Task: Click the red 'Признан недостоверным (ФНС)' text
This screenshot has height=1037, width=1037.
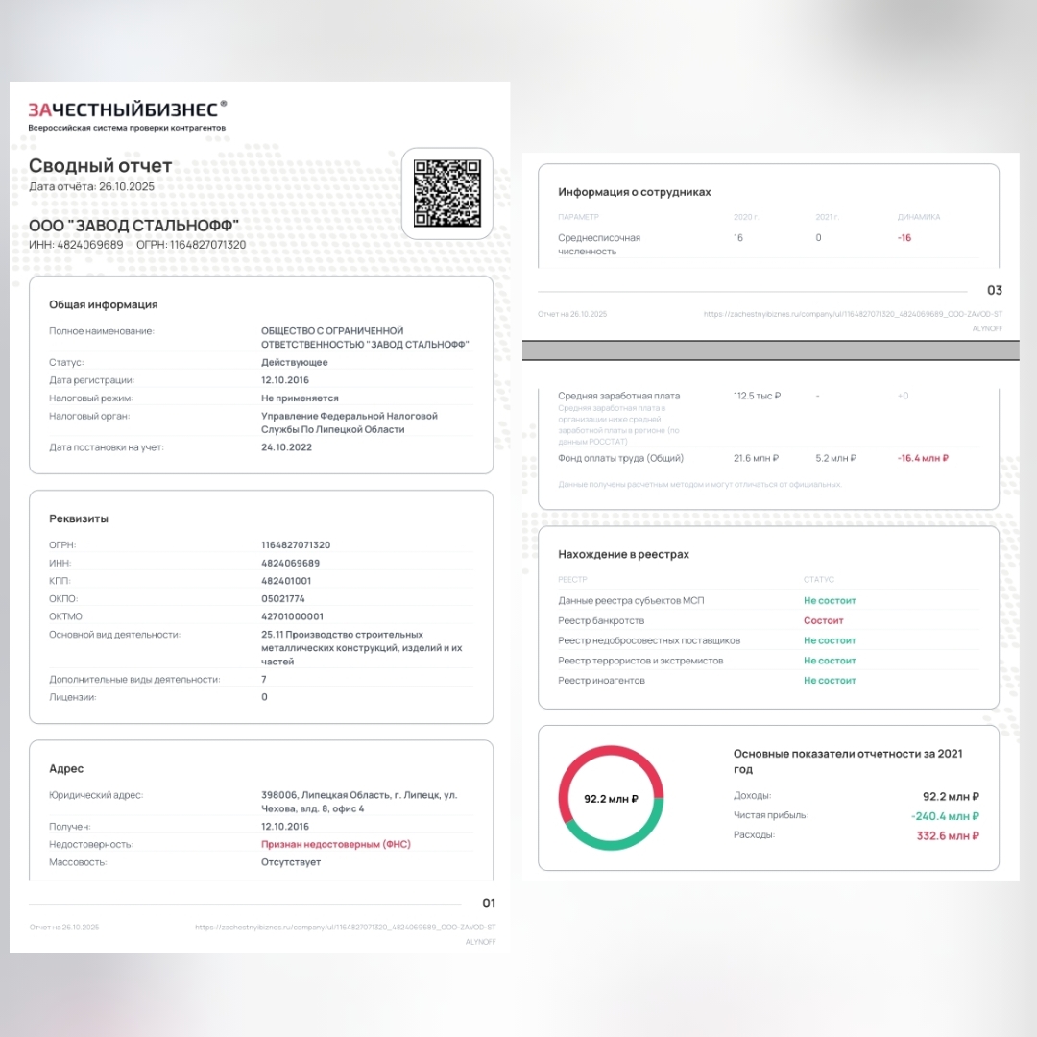Action: (336, 844)
